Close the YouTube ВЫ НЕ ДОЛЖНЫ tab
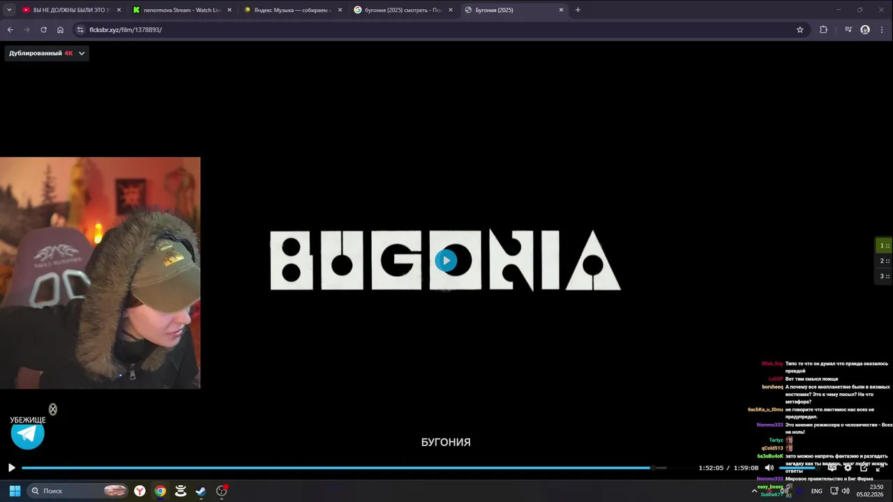This screenshot has height=502, width=893. pyautogui.click(x=119, y=10)
